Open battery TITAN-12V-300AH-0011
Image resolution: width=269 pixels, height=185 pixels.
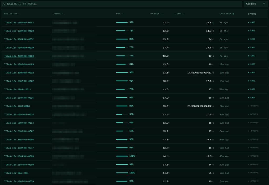click(x=18, y=89)
